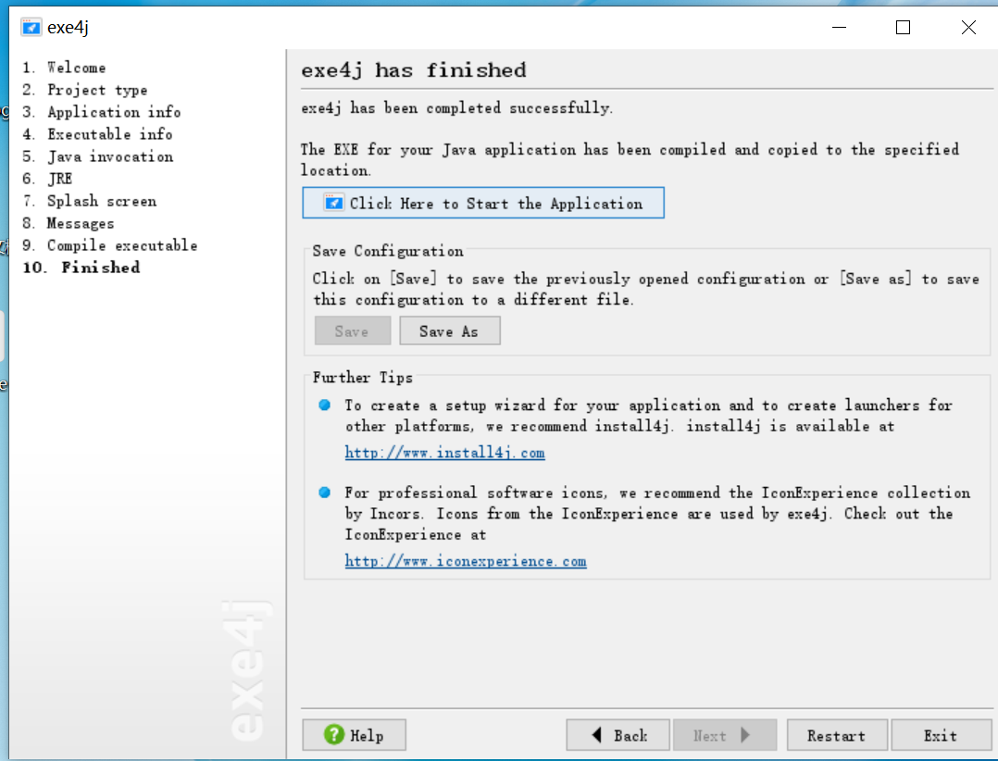Click the disabled Save button

click(353, 331)
